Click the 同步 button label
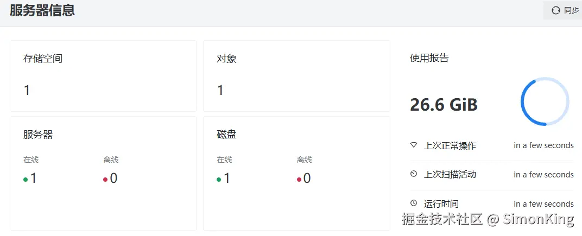 (x=572, y=10)
